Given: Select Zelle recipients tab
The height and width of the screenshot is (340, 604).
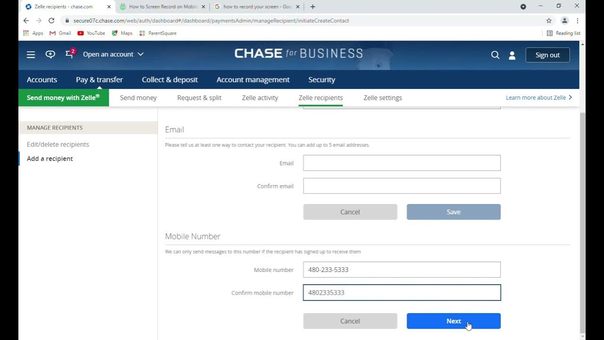Looking at the screenshot, I should 321,98.
